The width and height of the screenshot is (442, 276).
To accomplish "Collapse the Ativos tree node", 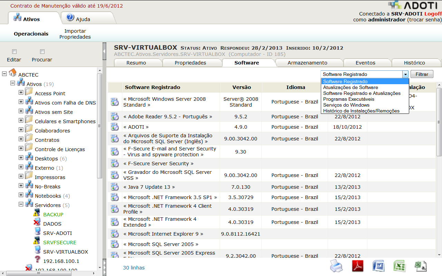I will point(13,83).
